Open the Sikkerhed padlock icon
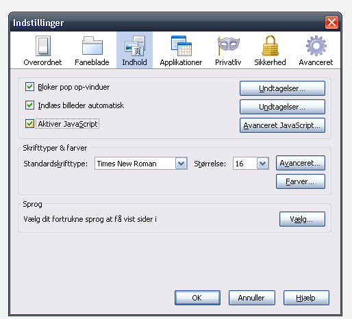 tap(271, 46)
